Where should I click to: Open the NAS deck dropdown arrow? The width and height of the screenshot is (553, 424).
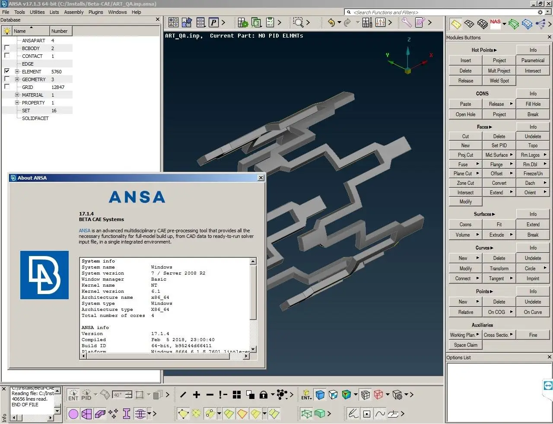[x=504, y=24]
